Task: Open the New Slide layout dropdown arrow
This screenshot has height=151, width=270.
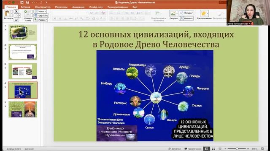Action: 32,13
